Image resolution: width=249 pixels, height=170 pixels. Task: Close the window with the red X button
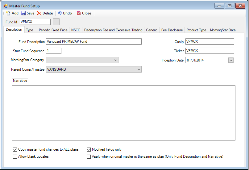(240, 6)
